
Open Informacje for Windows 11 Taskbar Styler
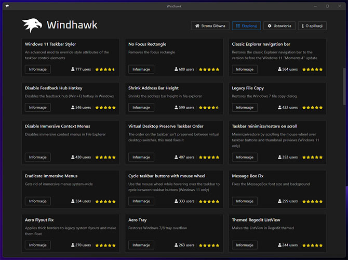click(x=38, y=69)
